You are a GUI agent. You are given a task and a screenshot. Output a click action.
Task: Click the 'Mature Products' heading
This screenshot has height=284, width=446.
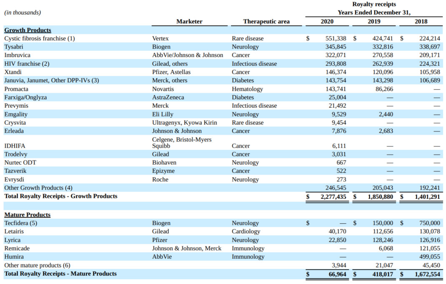click(28, 215)
